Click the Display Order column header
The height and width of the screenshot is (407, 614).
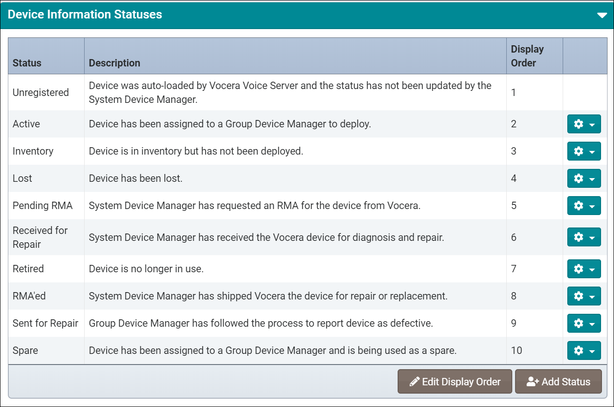(x=527, y=55)
